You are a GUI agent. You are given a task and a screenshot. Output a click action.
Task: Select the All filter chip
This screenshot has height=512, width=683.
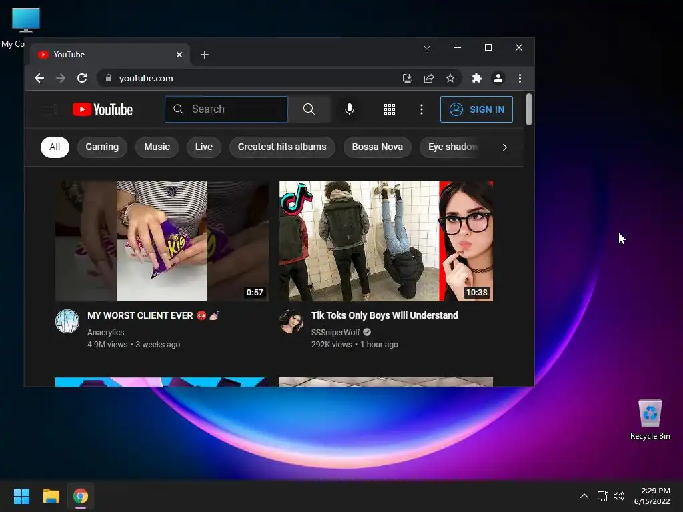pyautogui.click(x=55, y=147)
